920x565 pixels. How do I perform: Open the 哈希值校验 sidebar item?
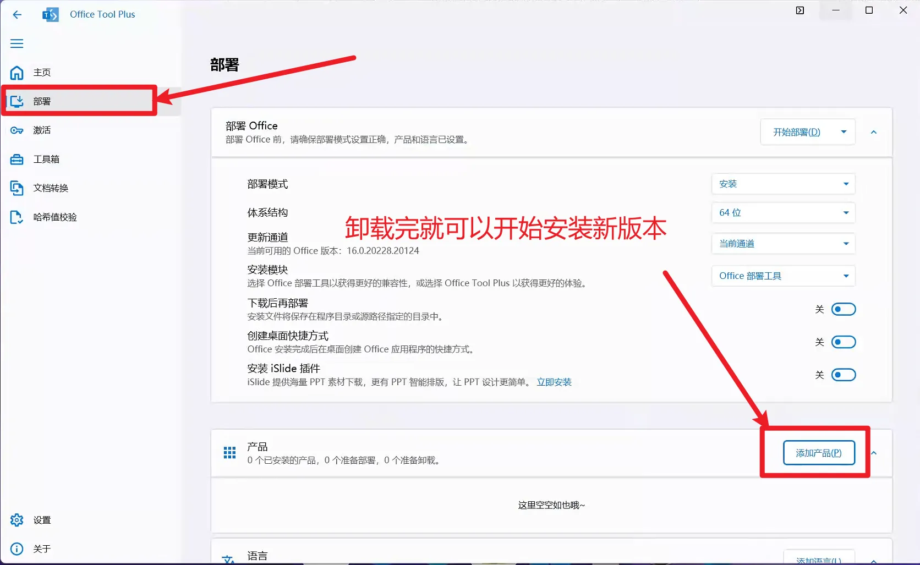click(91, 217)
